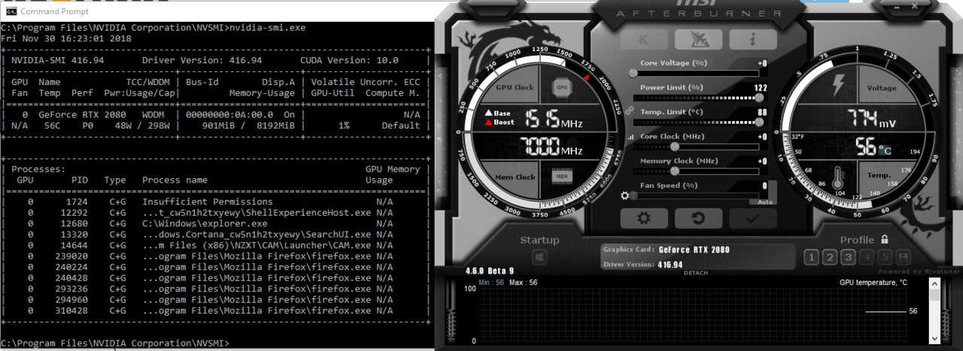Launch the Kombustor stress test (K button)
Screen dimensions: 963x351
[644, 40]
